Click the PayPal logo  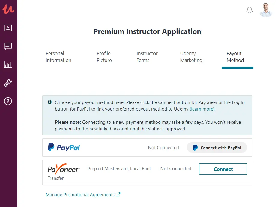[x=64, y=147]
